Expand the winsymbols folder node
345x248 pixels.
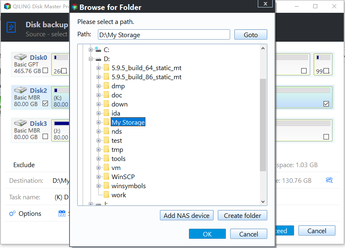tap(98, 186)
